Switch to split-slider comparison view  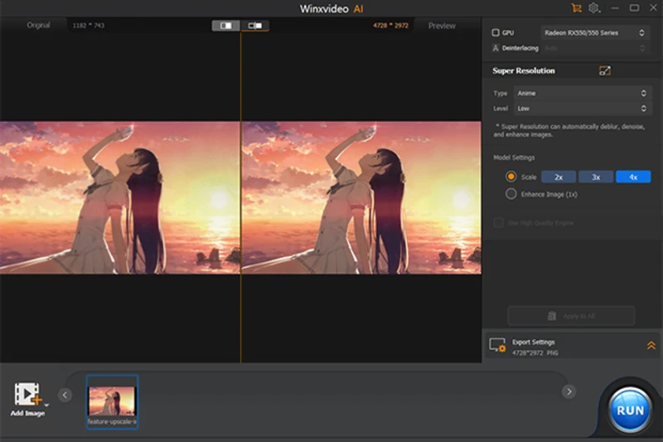tap(255, 26)
